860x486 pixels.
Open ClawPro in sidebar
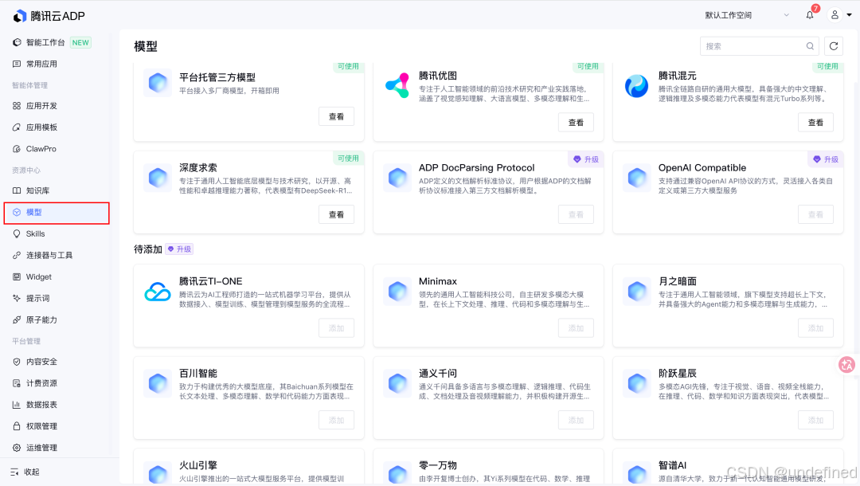(x=57, y=149)
